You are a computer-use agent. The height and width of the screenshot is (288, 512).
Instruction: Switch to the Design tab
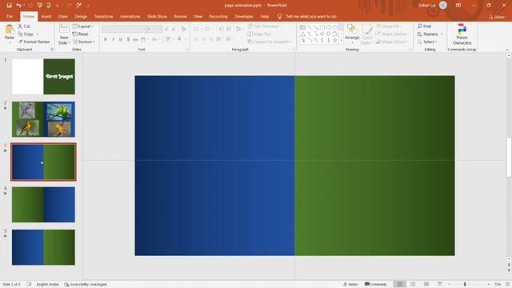[81, 16]
